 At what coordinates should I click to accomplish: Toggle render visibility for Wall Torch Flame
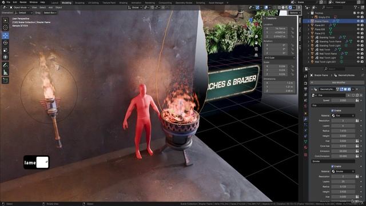pos(362,54)
